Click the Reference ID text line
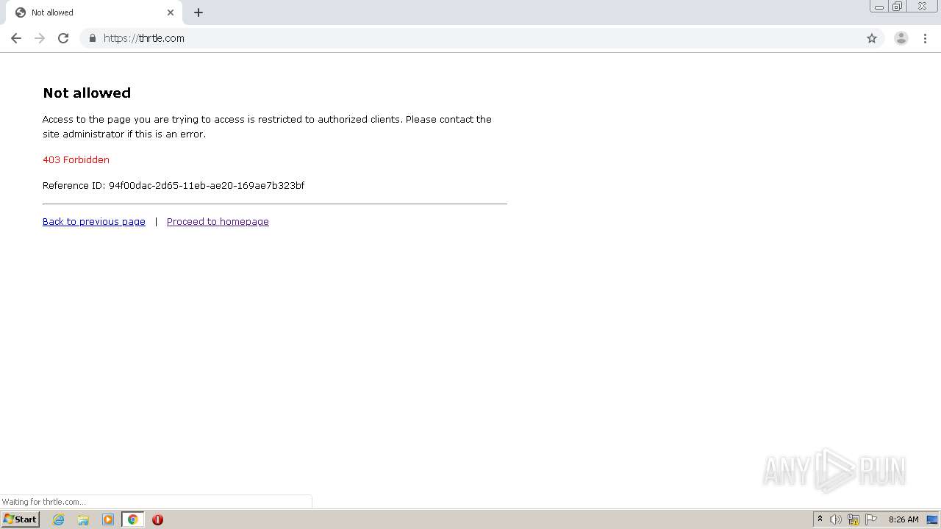 (173, 186)
